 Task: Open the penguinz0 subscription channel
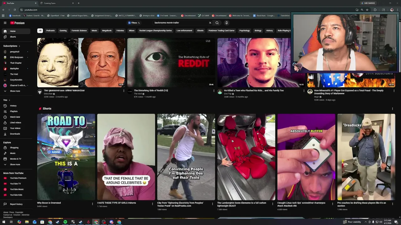16,52
